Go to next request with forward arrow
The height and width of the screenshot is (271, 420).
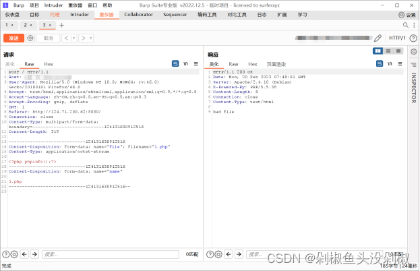click(x=84, y=38)
